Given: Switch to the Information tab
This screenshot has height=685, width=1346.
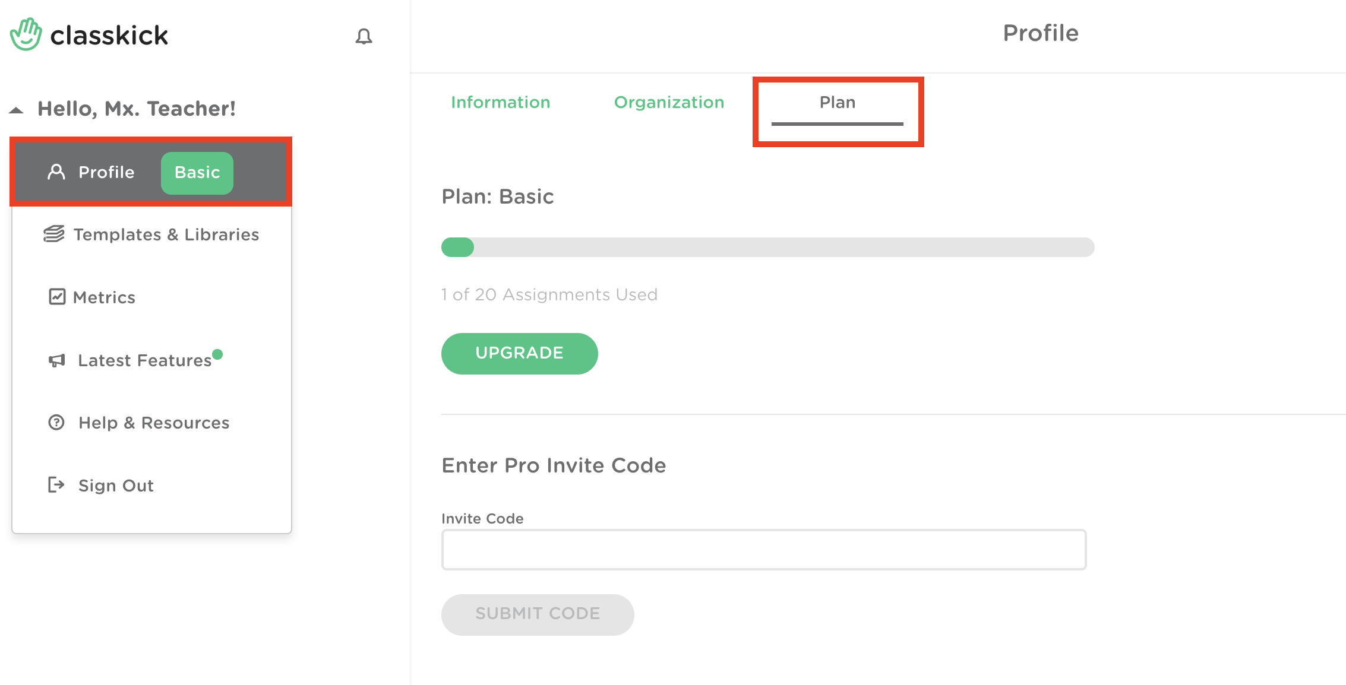Looking at the screenshot, I should [x=501, y=102].
